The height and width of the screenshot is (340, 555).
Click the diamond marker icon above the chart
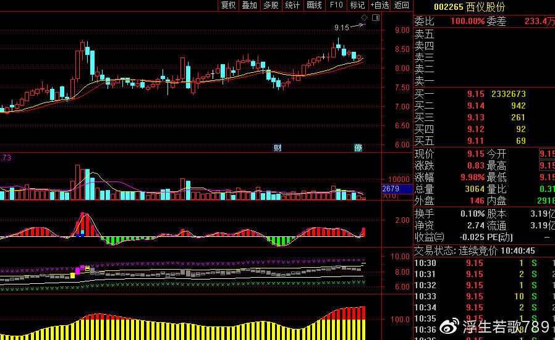click(364, 17)
